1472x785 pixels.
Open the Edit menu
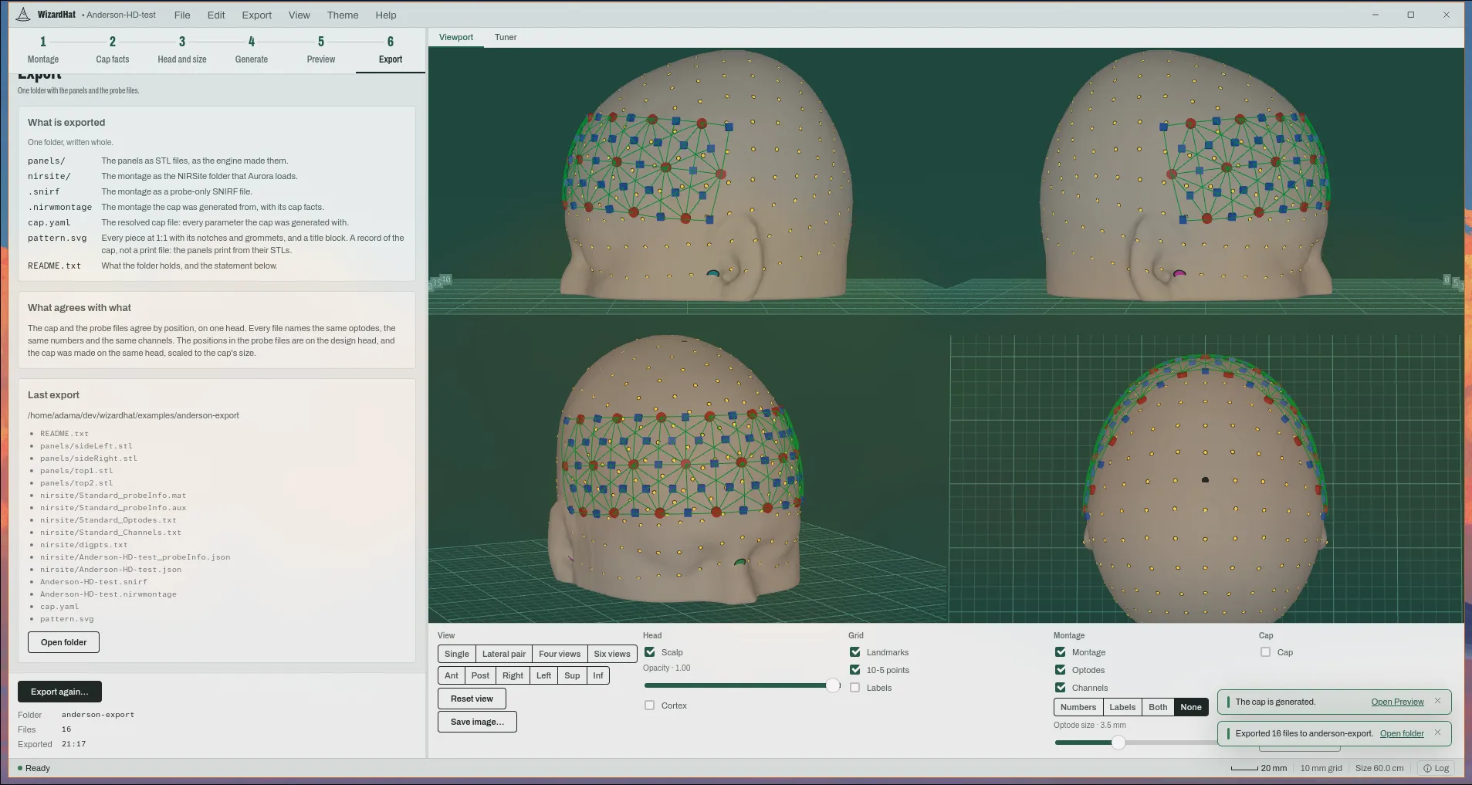point(216,15)
